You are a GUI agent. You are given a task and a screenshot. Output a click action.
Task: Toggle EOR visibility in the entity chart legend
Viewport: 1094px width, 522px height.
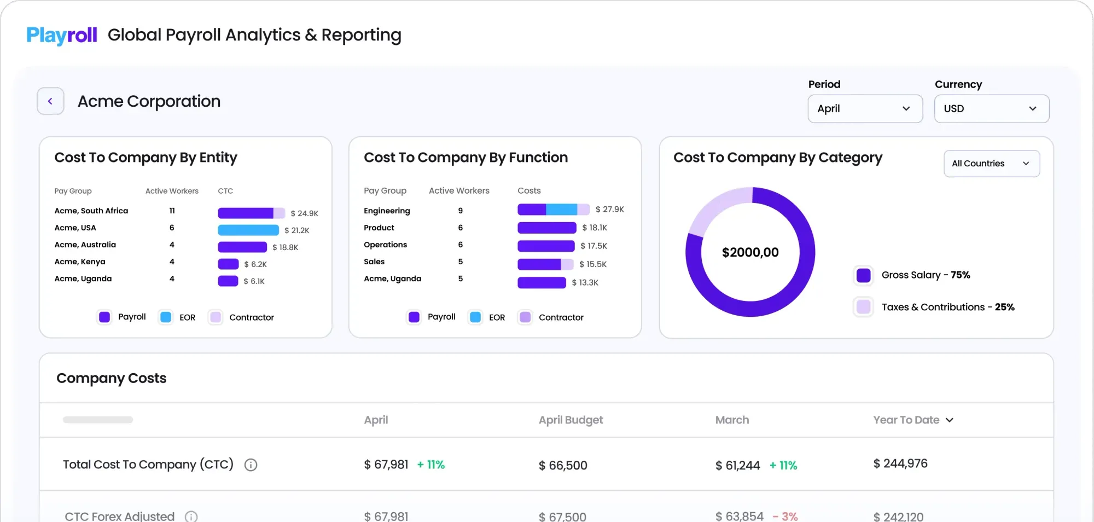(x=165, y=317)
